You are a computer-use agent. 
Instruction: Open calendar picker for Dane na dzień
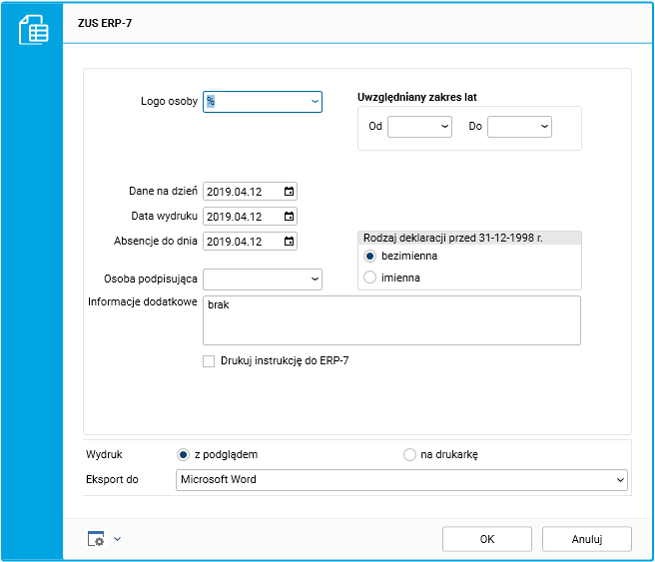coord(289,192)
